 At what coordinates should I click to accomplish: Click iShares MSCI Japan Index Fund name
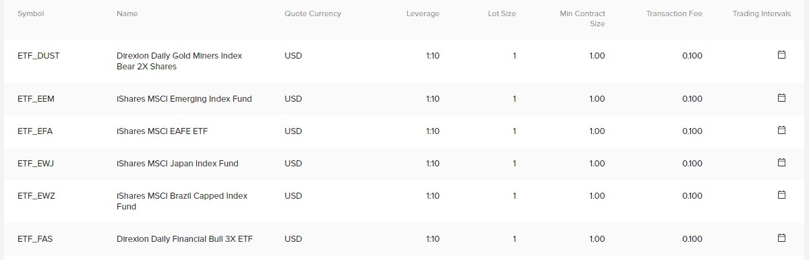pyautogui.click(x=177, y=163)
